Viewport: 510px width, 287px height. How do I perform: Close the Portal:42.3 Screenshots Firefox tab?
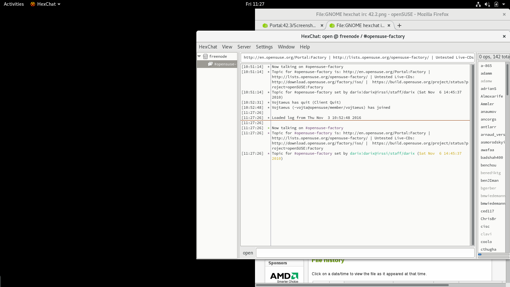pos(322,26)
